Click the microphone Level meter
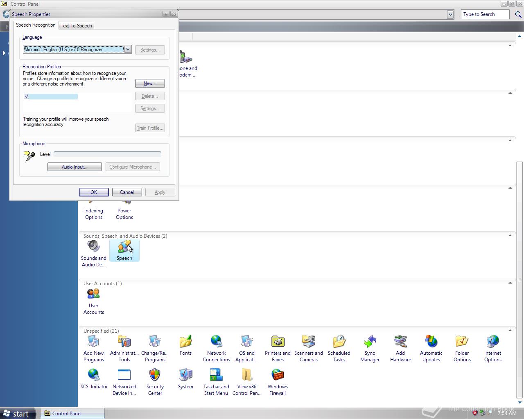The image size is (524, 419). (107, 154)
